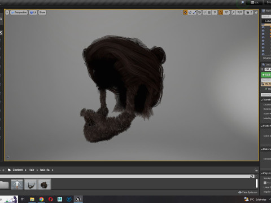
Task: Open Opera browser from the taskbar
Action: (x=50, y=199)
